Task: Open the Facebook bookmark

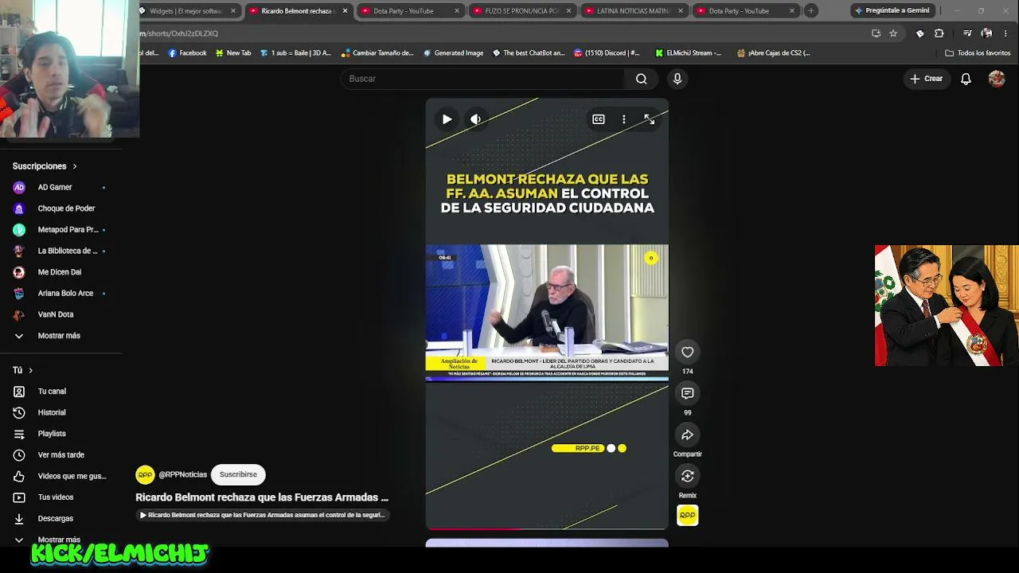Action: [x=187, y=53]
